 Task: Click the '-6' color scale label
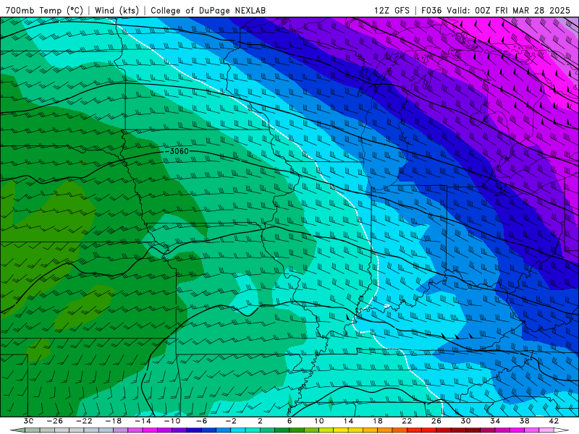tap(202, 421)
